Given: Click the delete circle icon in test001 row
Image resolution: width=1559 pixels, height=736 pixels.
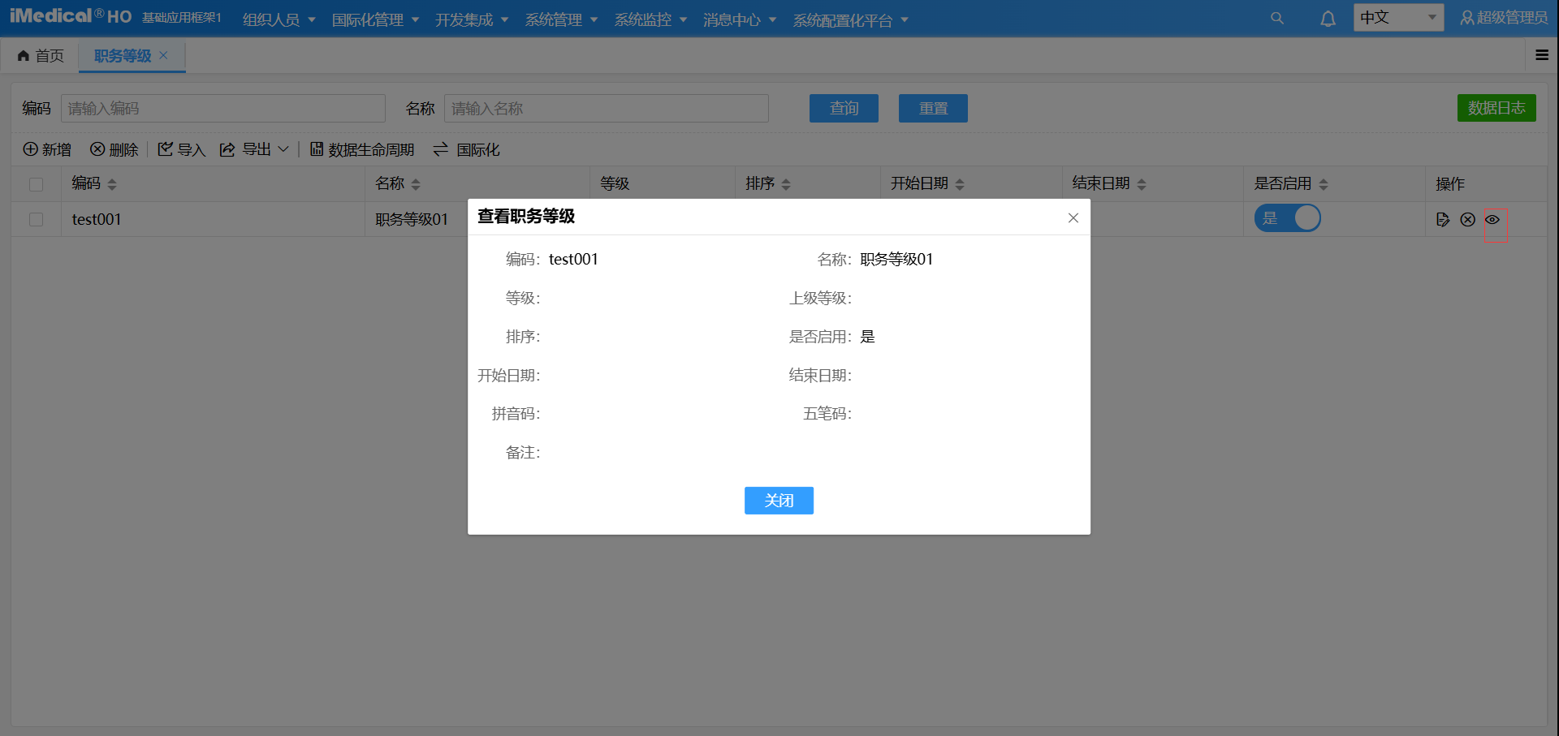Looking at the screenshot, I should pos(1467,219).
